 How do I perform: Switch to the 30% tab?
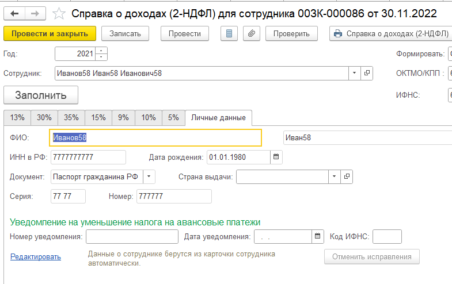coord(44,118)
